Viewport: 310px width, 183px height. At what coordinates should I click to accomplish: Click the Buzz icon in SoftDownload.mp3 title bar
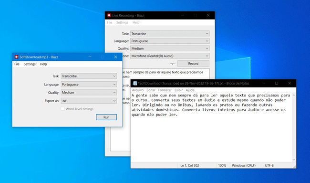(x=16, y=57)
